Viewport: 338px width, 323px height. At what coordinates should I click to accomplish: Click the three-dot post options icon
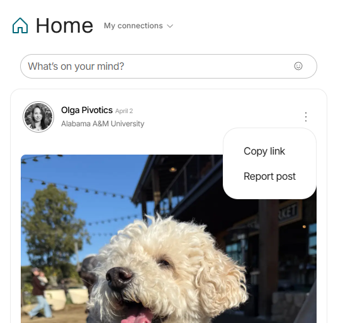click(306, 117)
